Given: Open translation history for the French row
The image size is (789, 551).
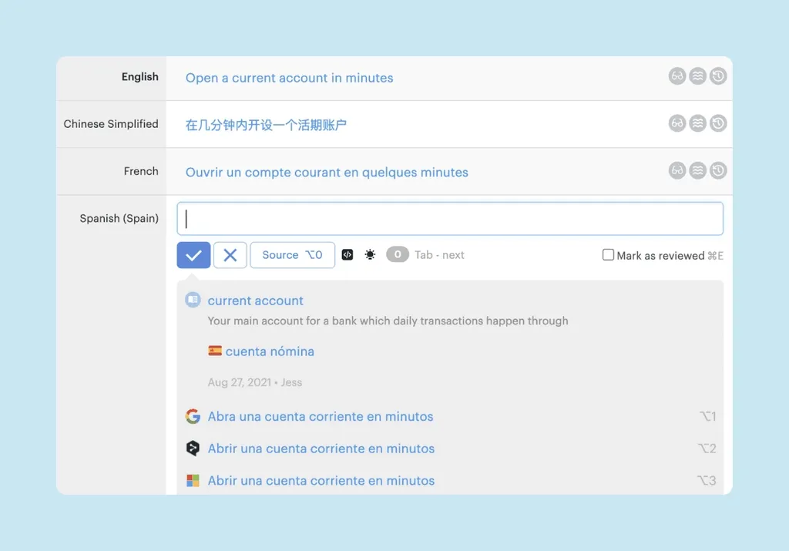Looking at the screenshot, I should [x=718, y=171].
